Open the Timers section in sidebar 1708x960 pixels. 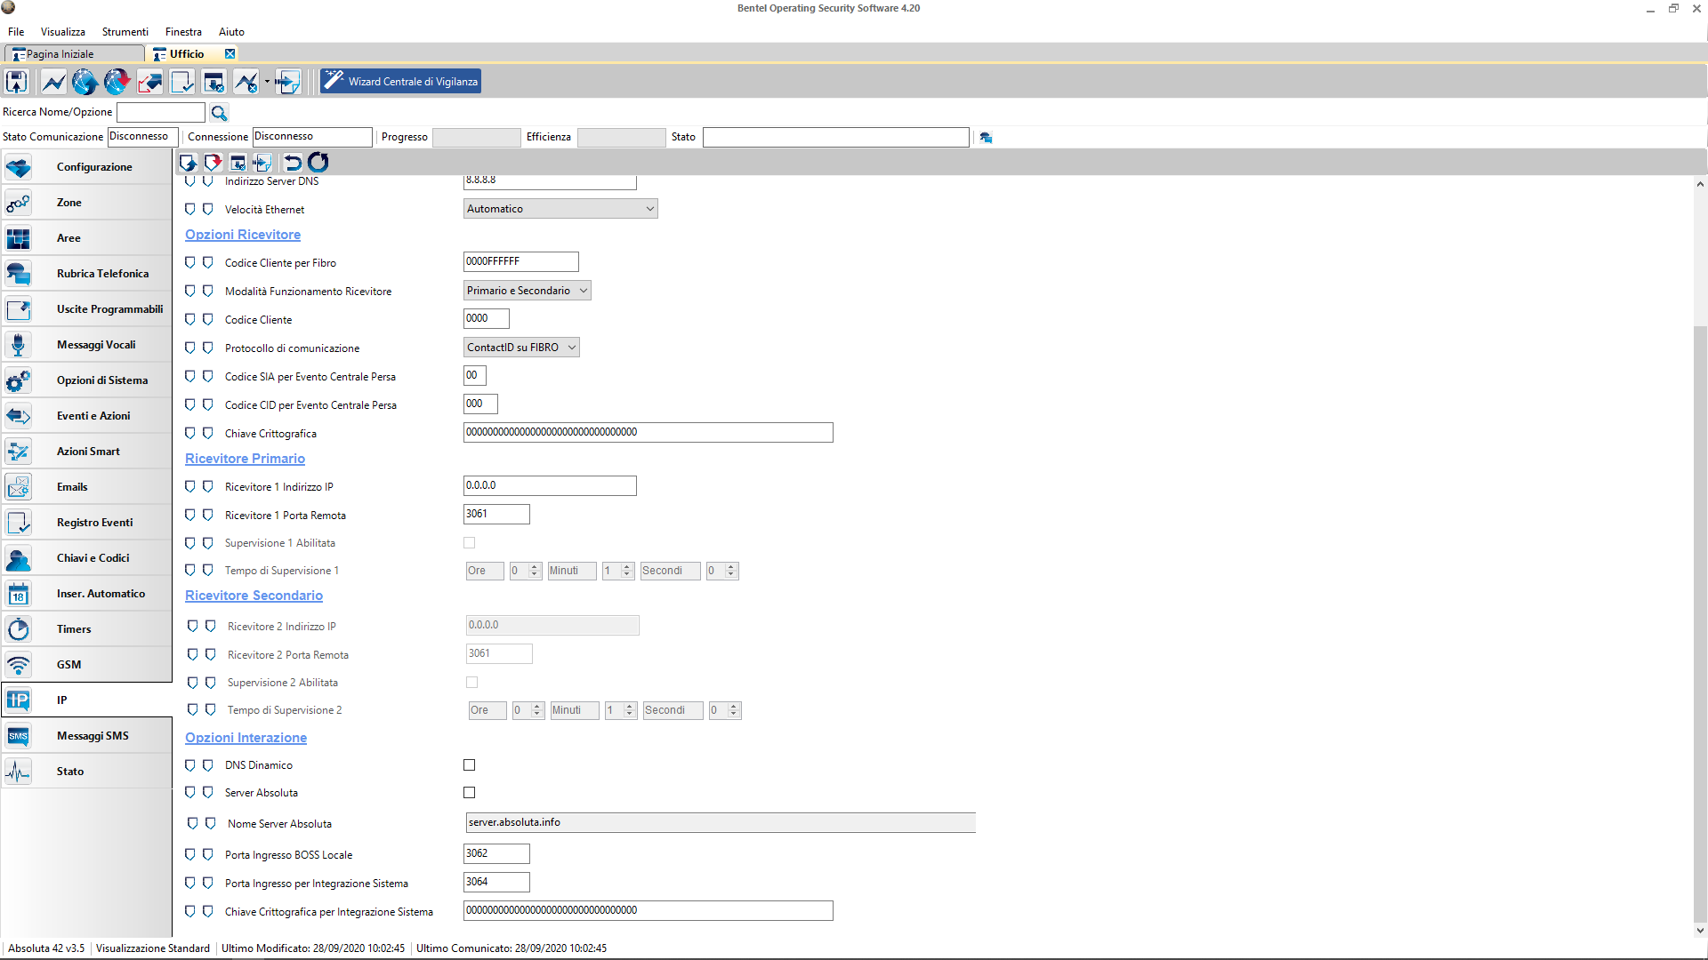(x=86, y=629)
